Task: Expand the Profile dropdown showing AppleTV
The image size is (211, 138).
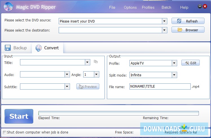Action: [174, 63]
